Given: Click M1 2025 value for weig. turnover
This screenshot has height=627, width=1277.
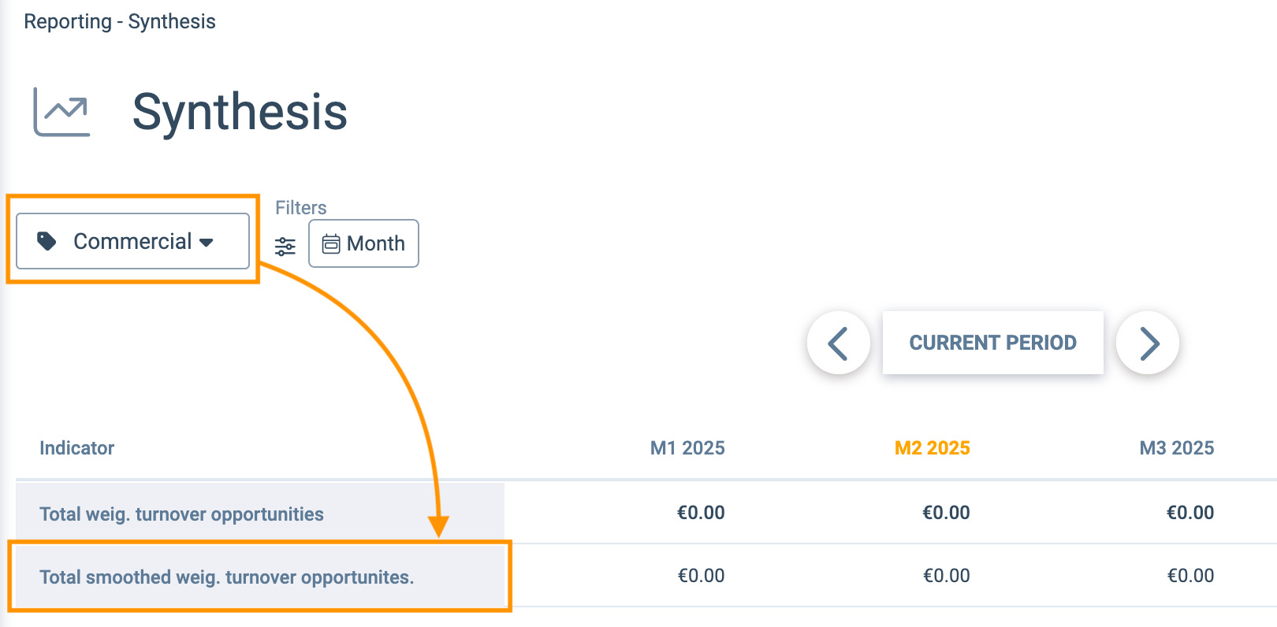Looking at the screenshot, I should 701,513.
